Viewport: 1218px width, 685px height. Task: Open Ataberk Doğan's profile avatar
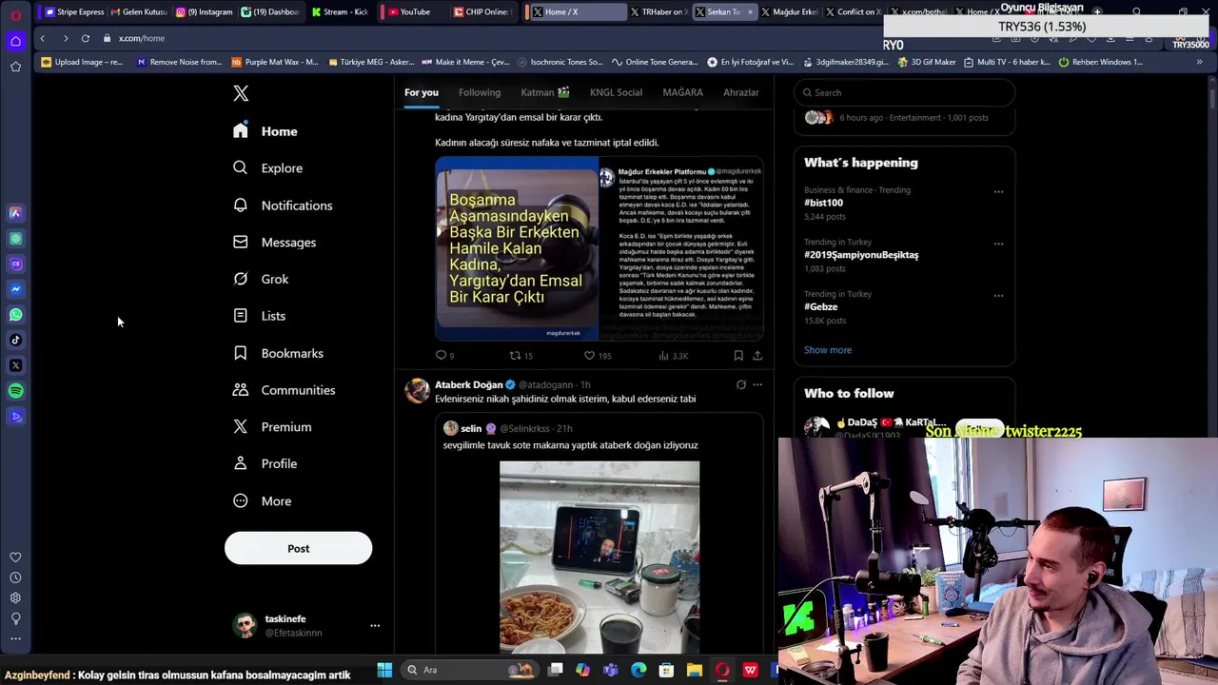(x=417, y=390)
